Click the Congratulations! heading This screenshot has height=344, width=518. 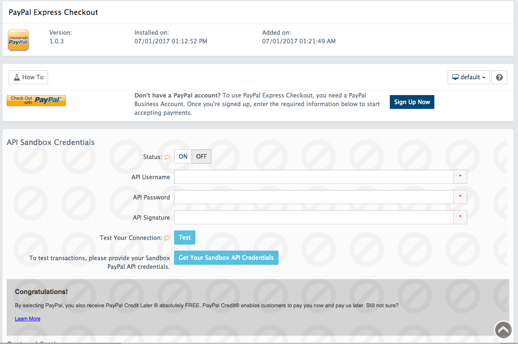point(41,292)
